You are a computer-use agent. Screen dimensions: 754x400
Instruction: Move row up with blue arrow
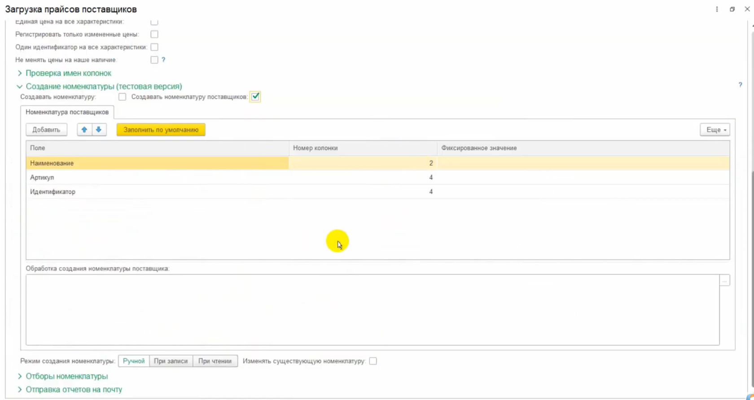click(84, 130)
